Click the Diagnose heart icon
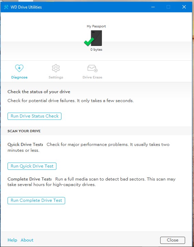Screen dimensions: 194x247 tap(19, 68)
